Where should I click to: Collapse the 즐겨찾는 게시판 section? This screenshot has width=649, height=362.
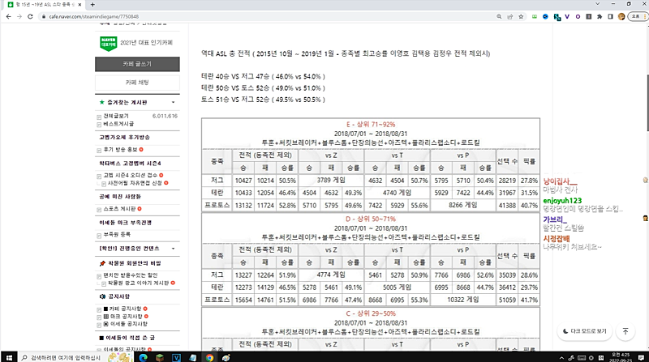coord(173,103)
